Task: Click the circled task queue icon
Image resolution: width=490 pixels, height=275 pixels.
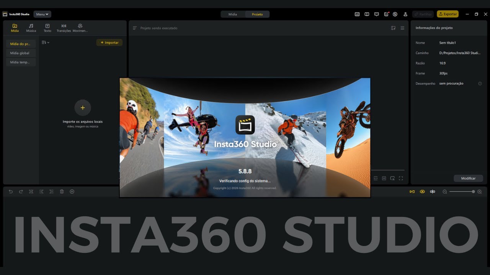Action: 395,14
